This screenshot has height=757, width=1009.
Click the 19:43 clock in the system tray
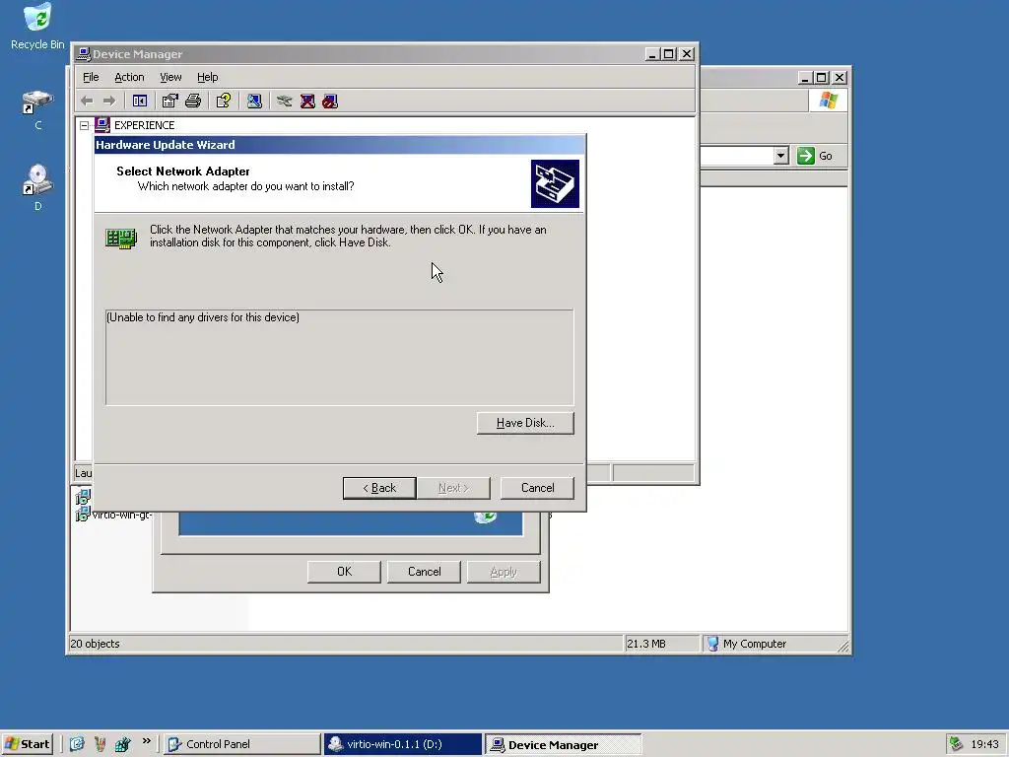tap(984, 744)
